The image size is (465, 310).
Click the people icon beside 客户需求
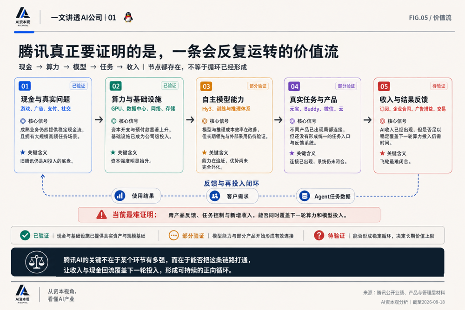[x=215, y=196]
